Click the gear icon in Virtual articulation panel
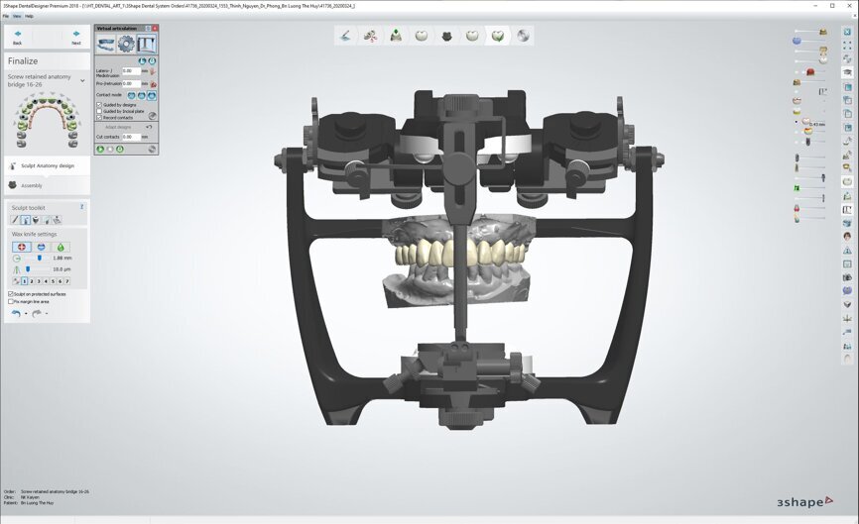This screenshot has height=524, width=859. (x=126, y=44)
